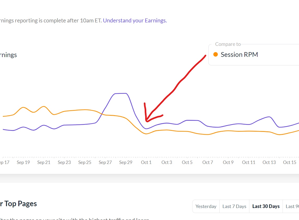The height and width of the screenshot is (220, 299).
Task: Select Sep 27 on the chart axis
Action: point(105,162)
